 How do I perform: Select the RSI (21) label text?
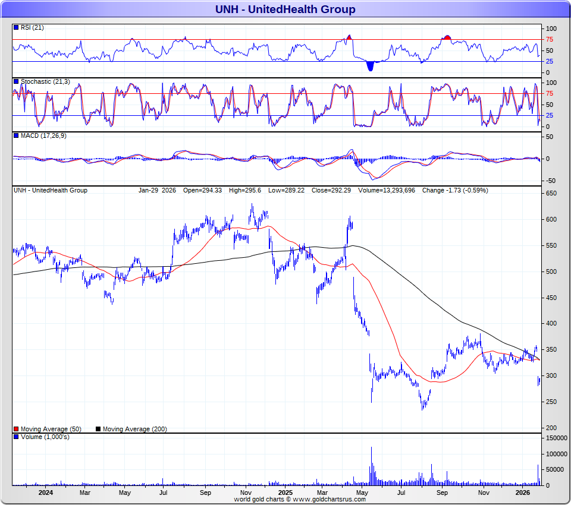[x=32, y=28]
